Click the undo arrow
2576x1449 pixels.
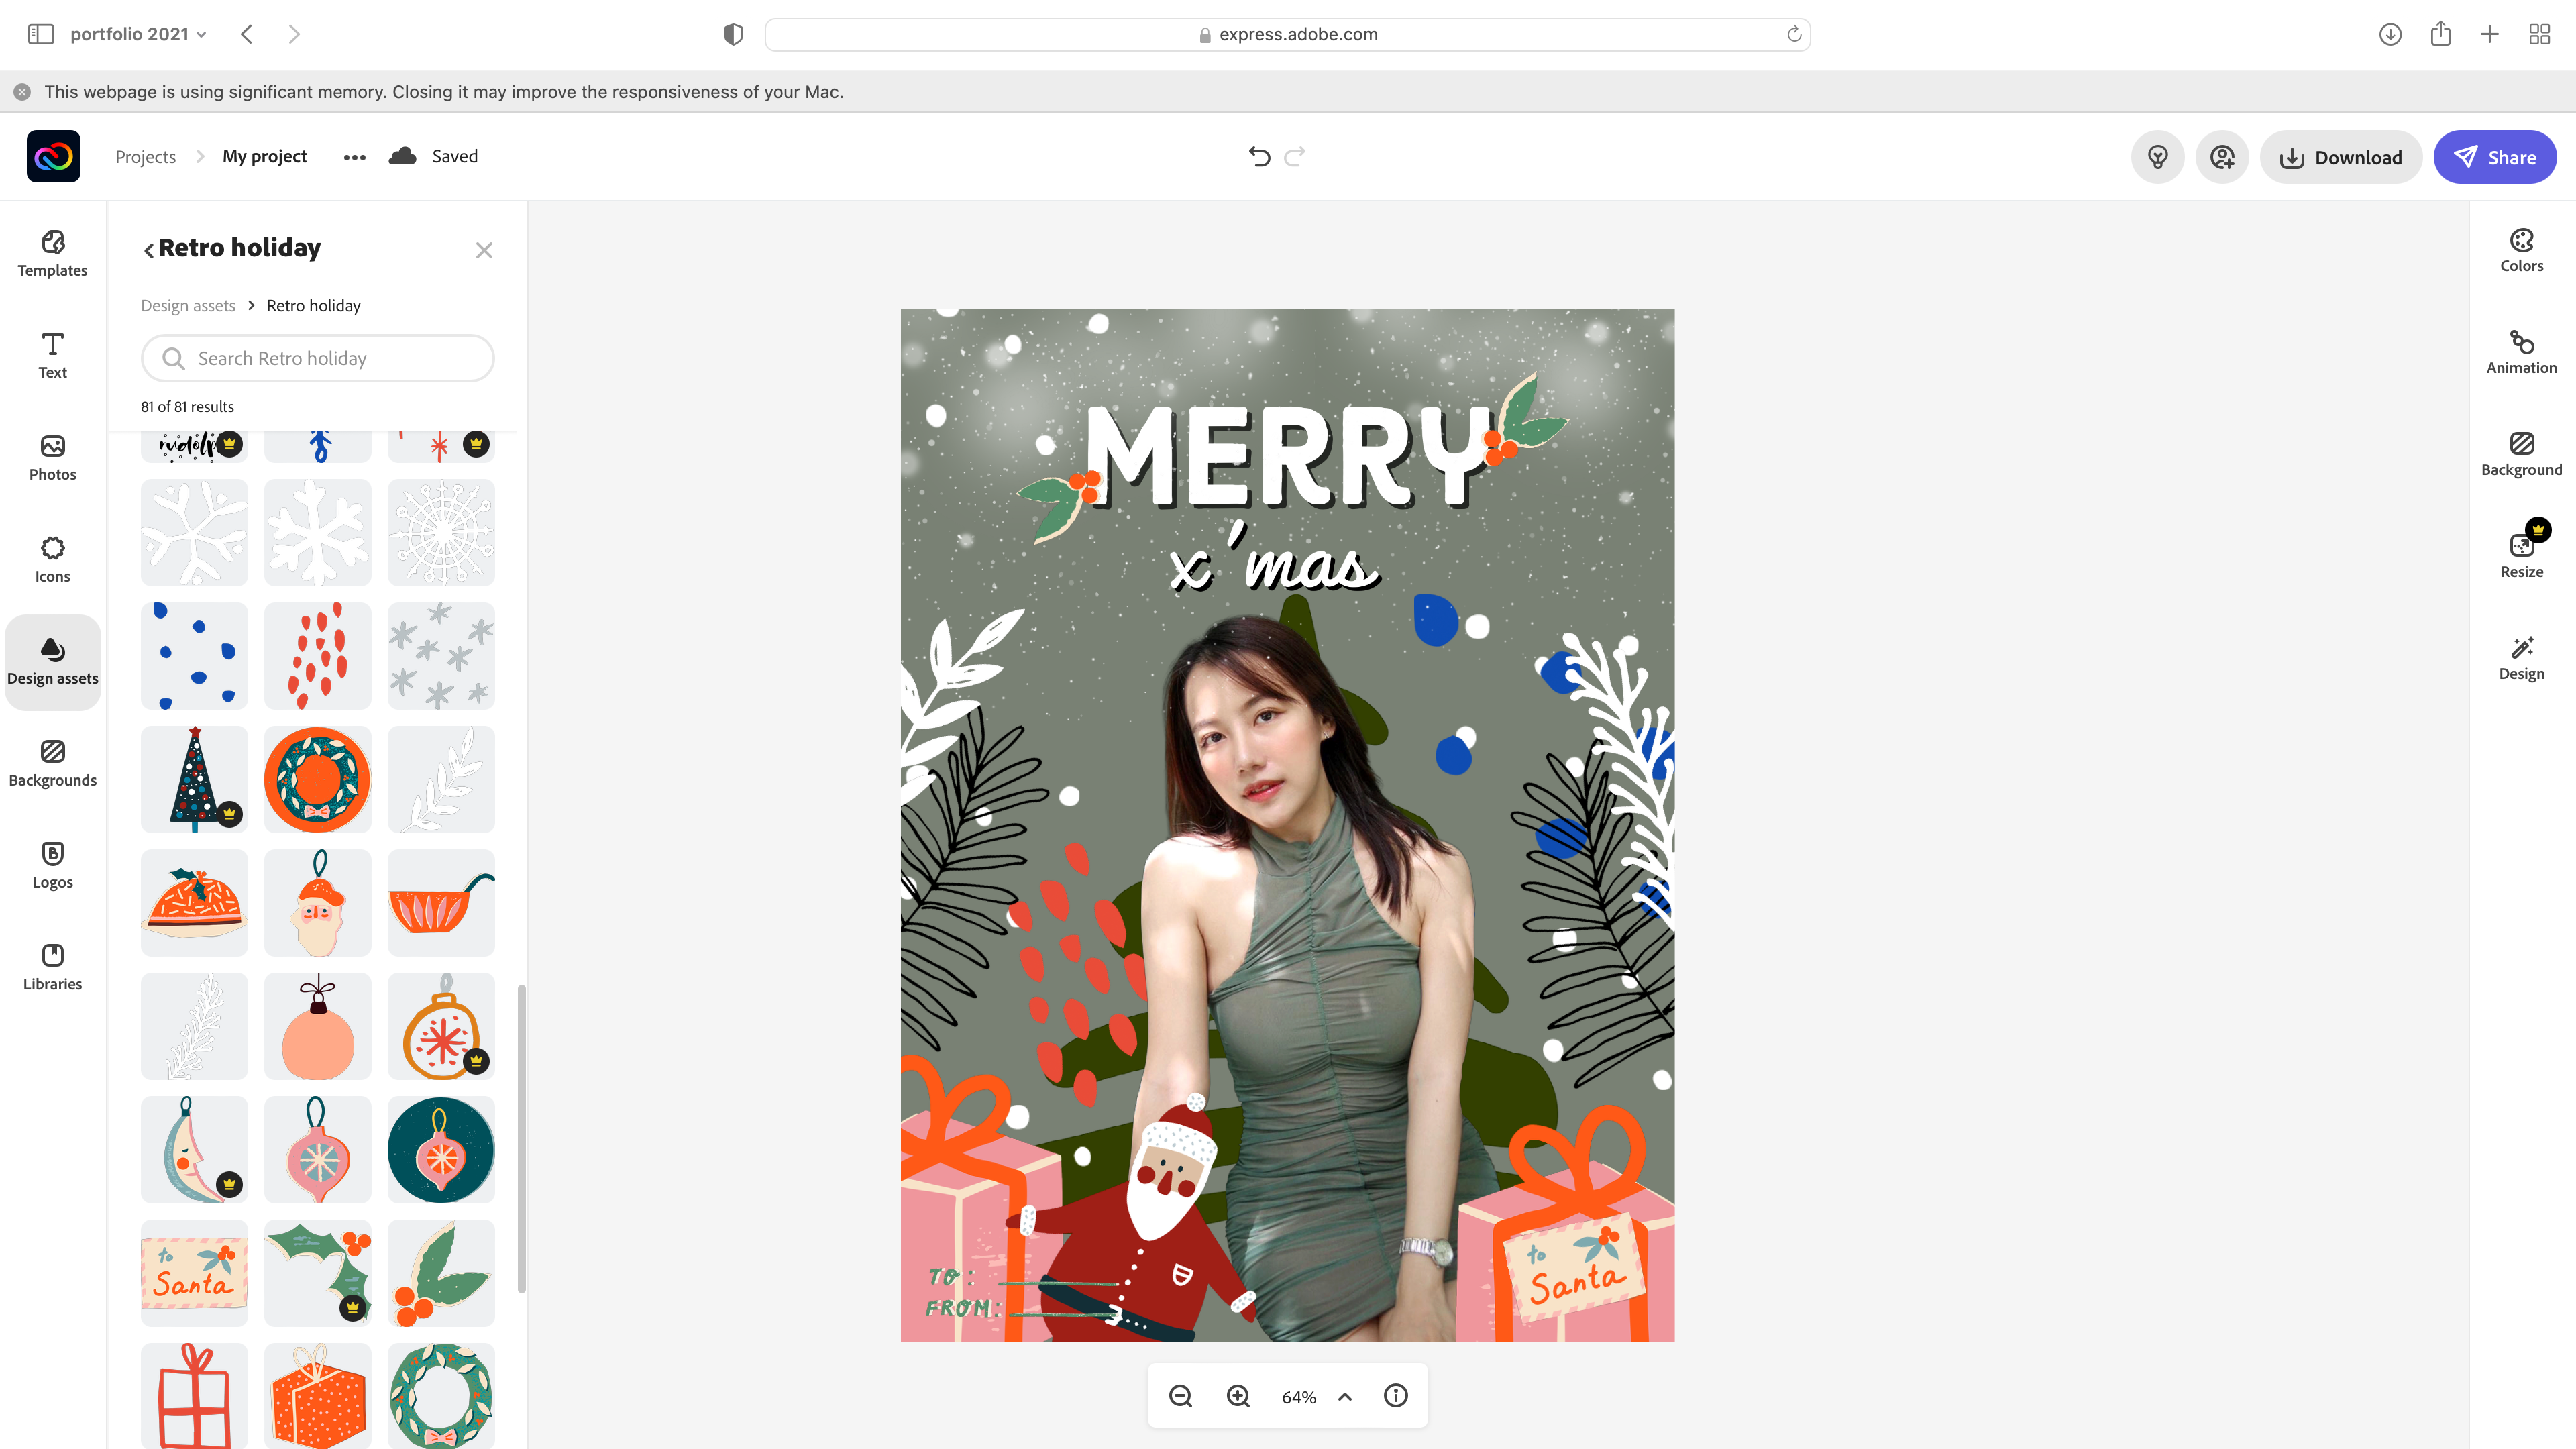tap(1259, 157)
